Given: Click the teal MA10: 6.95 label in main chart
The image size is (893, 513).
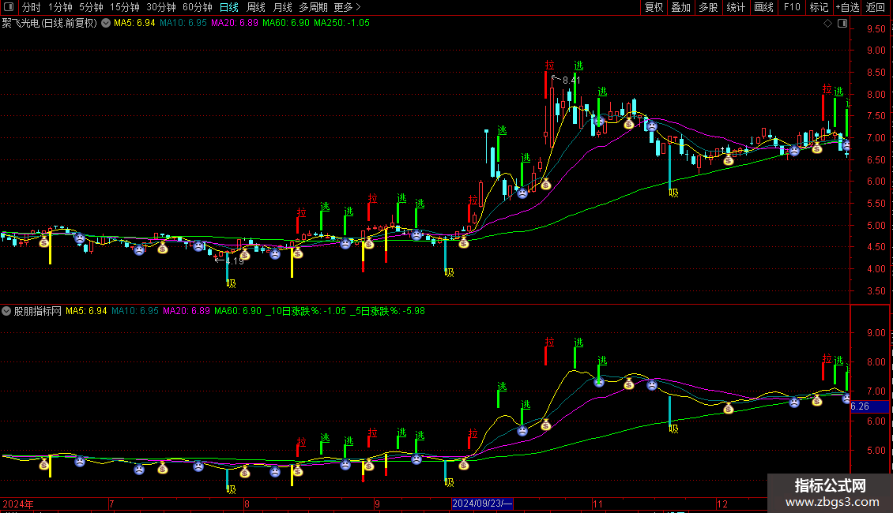Looking at the screenshot, I should pos(183,24).
